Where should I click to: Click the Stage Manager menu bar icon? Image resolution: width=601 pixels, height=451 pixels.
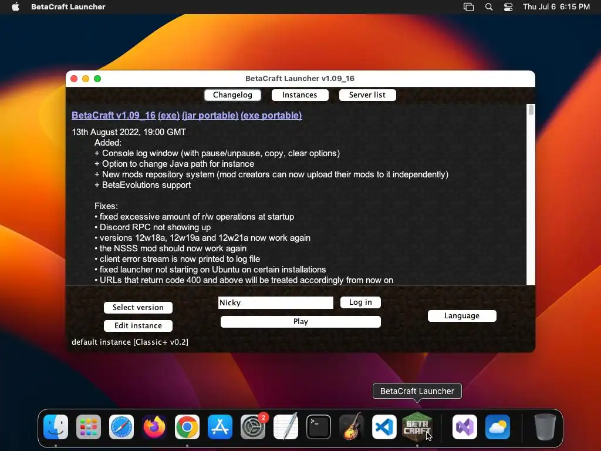(468, 7)
